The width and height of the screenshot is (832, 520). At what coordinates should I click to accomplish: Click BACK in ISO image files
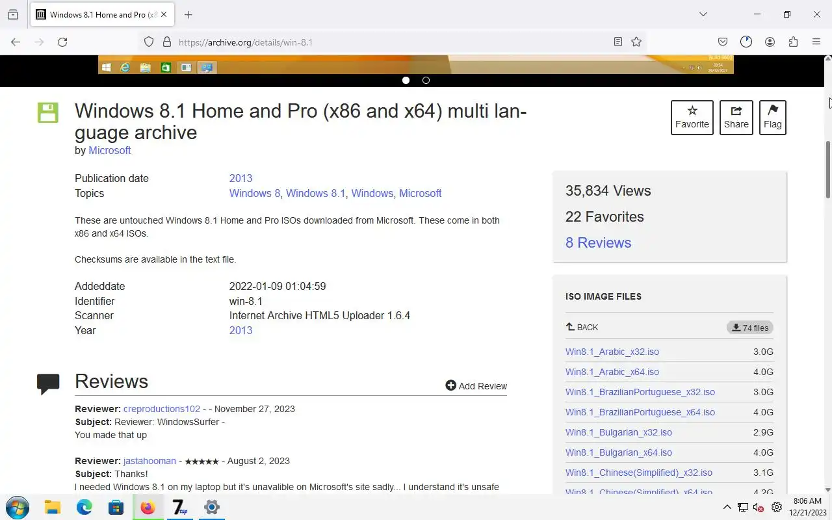(x=582, y=328)
